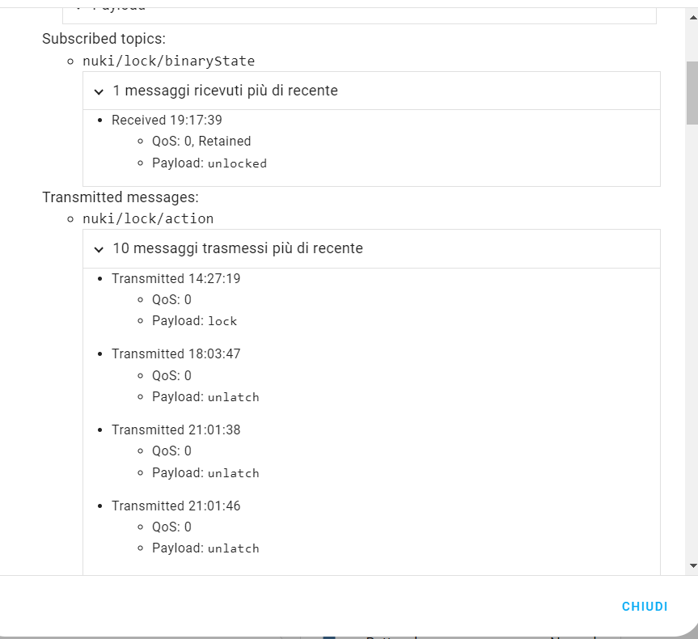Select the nuki/lock/action topic text
The width and height of the screenshot is (698, 639).
(148, 218)
